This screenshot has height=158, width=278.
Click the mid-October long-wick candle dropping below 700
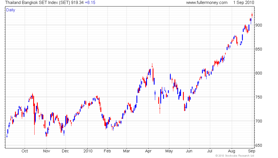(34, 119)
